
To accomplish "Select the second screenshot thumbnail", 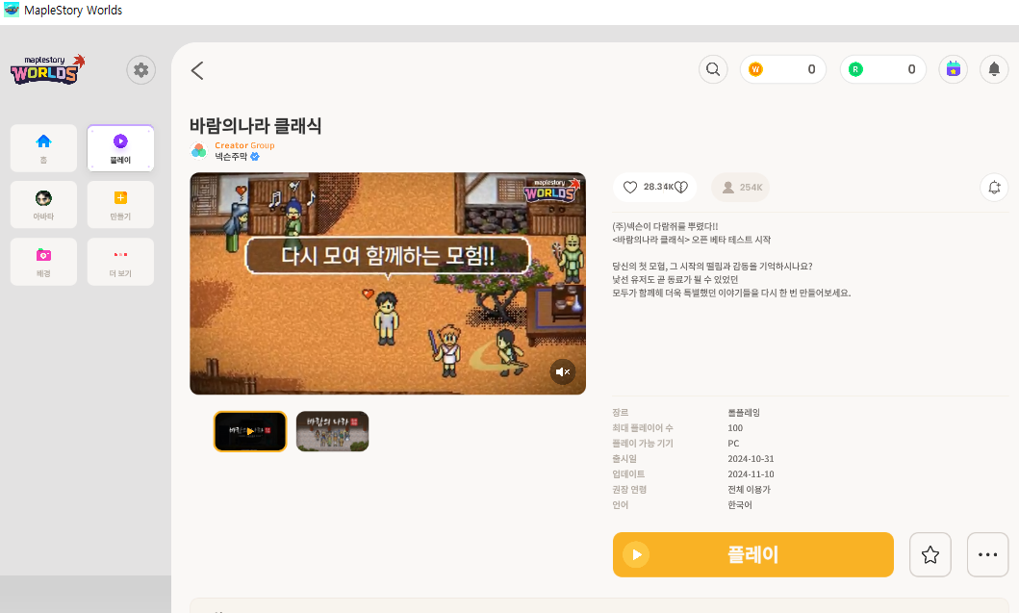I will [332, 431].
